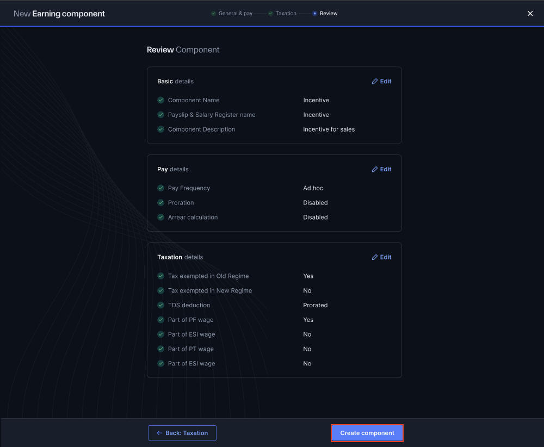This screenshot has width=544, height=447.
Task: Click the check icon beside Part of PT wage
Action: [160, 349]
